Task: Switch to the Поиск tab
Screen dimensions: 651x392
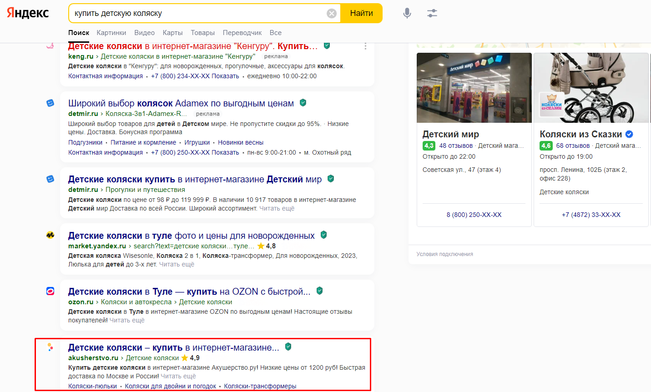Action: tap(79, 33)
